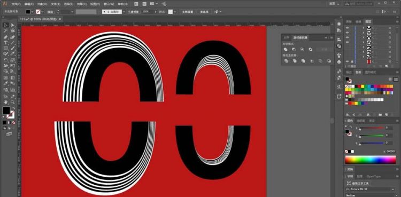401x197 pixels.
Task: Click the Minus Back pathfinder icon
Action: [329, 61]
